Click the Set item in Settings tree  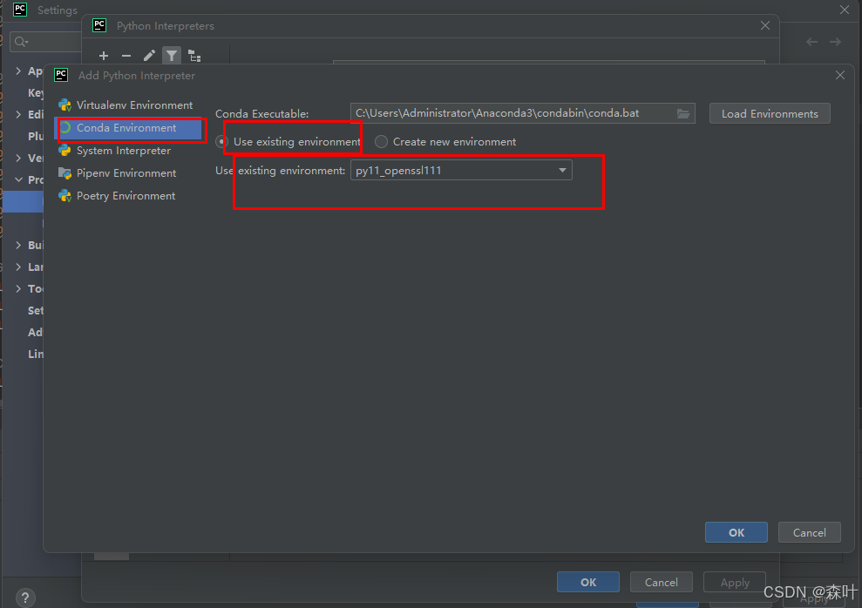click(36, 310)
